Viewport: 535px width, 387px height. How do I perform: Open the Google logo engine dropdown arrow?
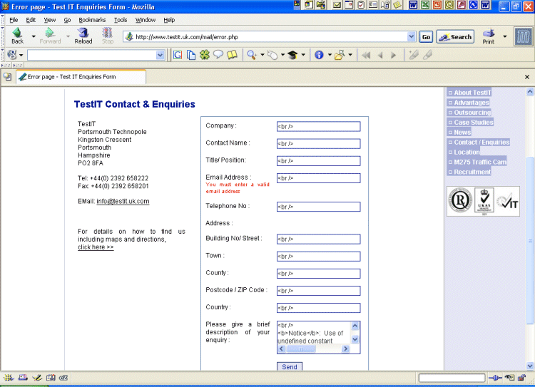click(x=21, y=56)
